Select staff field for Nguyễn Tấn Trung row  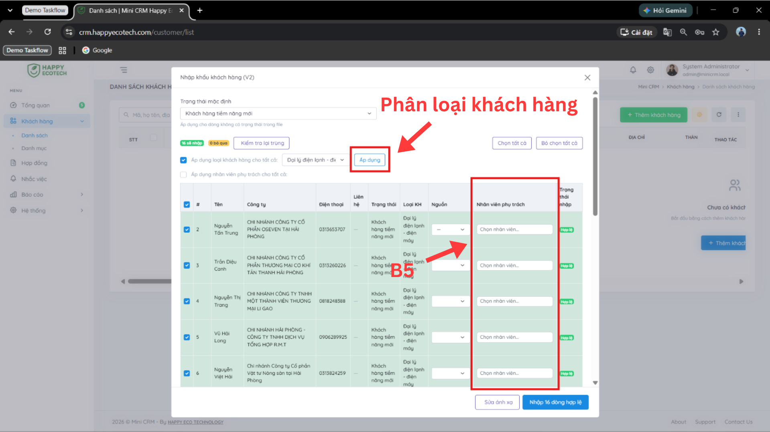click(514, 230)
